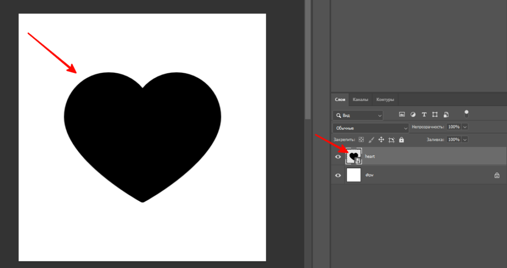Switch to the Каналы tab
The width and height of the screenshot is (507, 268).
click(360, 100)
